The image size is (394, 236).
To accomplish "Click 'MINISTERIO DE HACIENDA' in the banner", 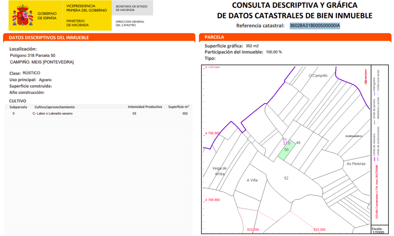I will 77,23.
